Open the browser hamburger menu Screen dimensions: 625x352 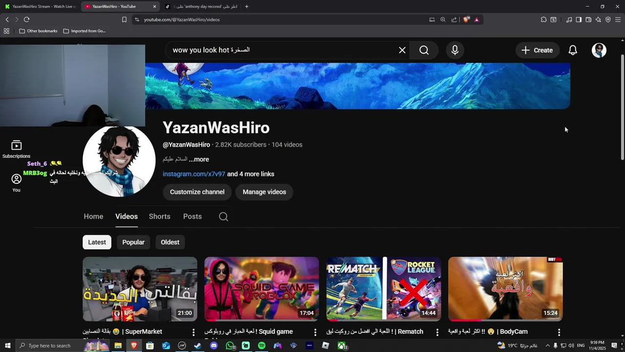tap(618, 20)
